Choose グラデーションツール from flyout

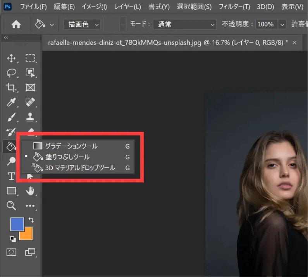(78, 146)
